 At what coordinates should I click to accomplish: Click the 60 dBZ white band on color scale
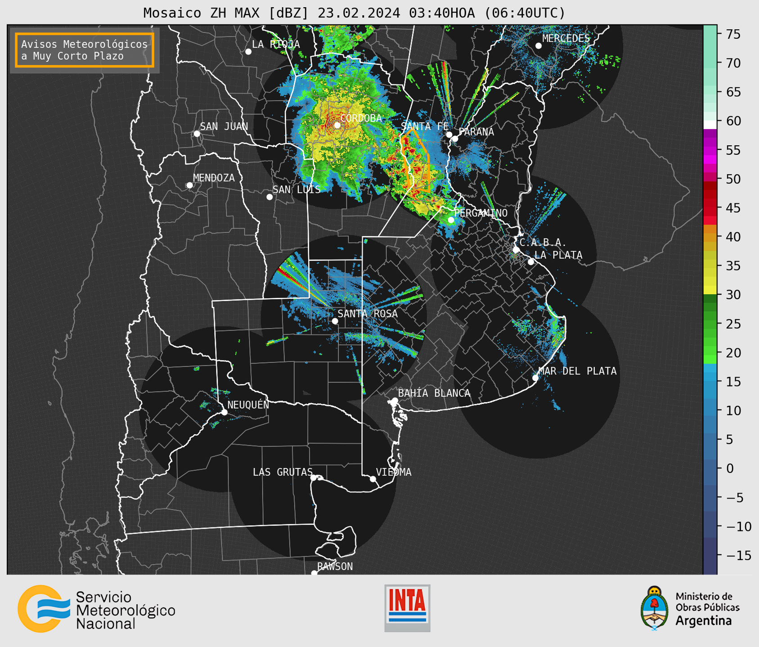[710, 124]
